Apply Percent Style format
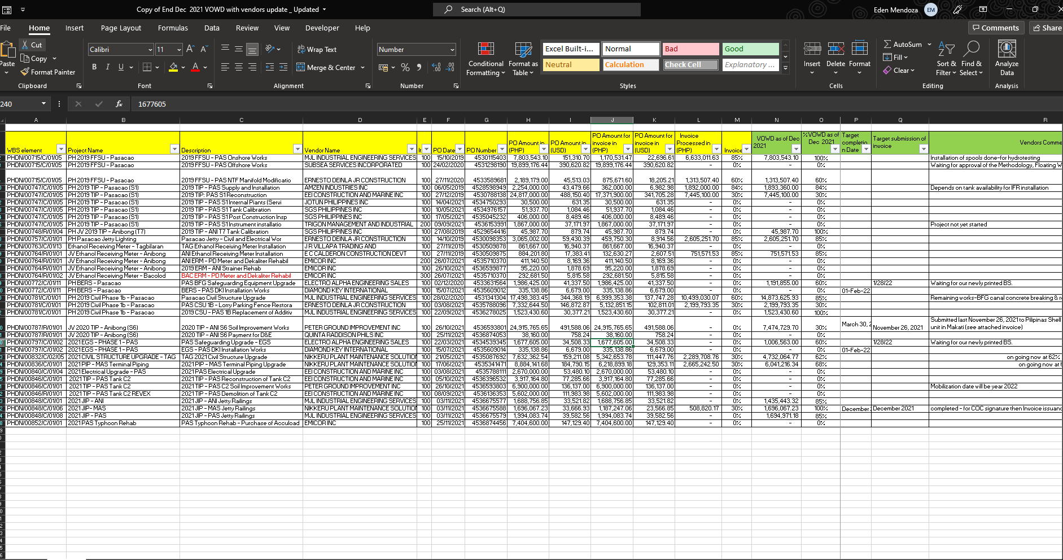The image size is (1063, 560). tap(405, 67)
